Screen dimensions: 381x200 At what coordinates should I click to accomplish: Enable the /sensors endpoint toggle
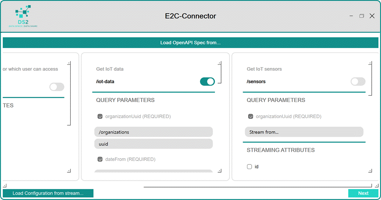click(x=358, y=81)
